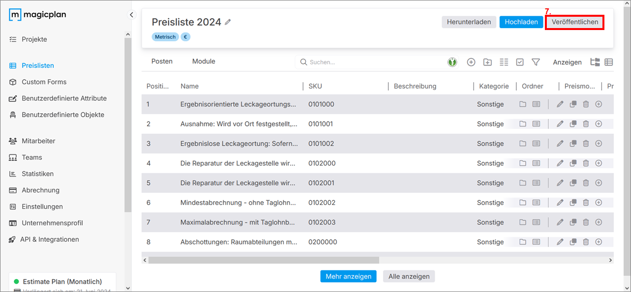Screen dimensions: 631x292
Task: Open Custom Forms in sidebar
Action: pos(44,82)
